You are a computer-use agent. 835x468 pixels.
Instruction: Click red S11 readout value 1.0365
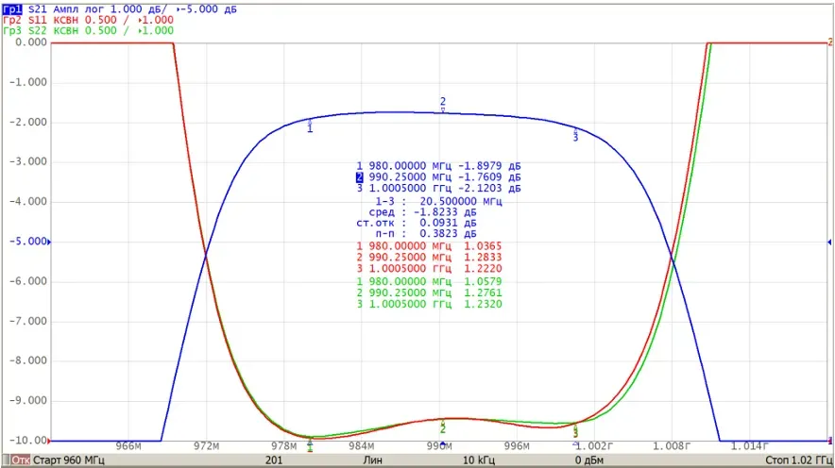click(x=483, y=246)
